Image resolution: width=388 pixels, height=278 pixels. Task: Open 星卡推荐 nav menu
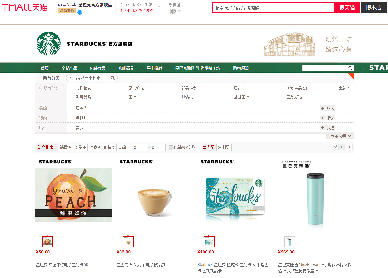[x=154, y=68]
